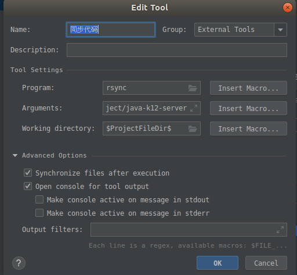Toggle Synchronize files after execution
The width and height of the screenshot is (297, 275).
tap(28, 173)
